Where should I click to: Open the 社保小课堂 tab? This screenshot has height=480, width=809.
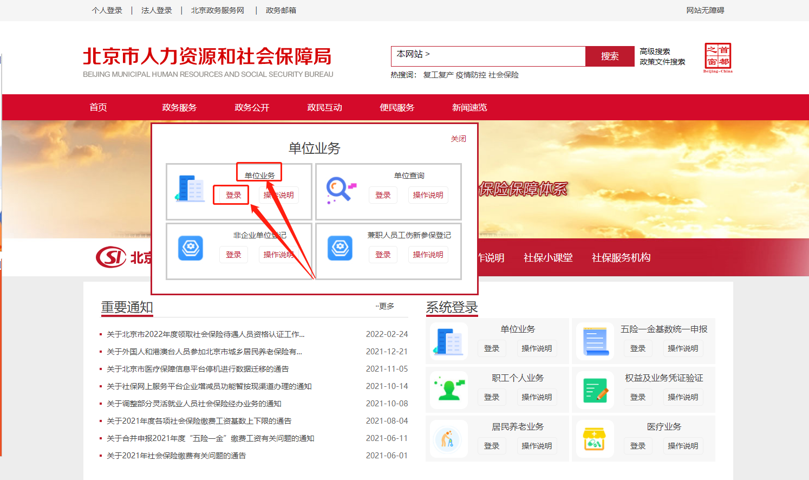tap(548, 258)
